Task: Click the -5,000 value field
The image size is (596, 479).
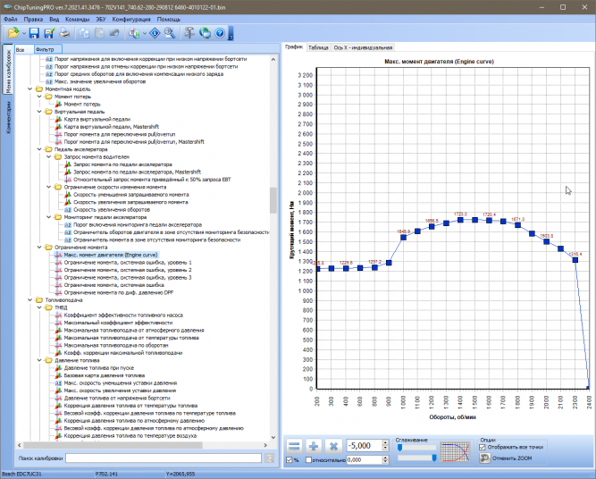Action: pos(365,445)
